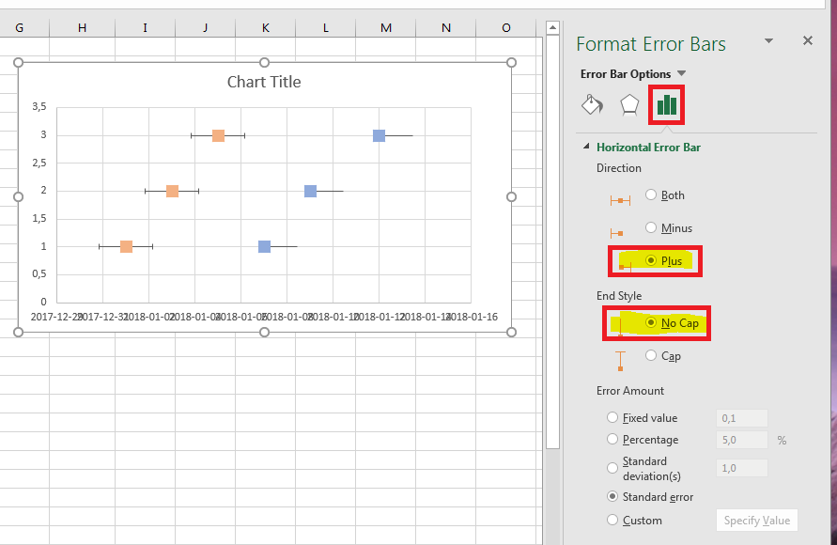Click the Standard deviation 1,0 field
The height and width of the screenshot is (545, 837).
coord(742,468)
